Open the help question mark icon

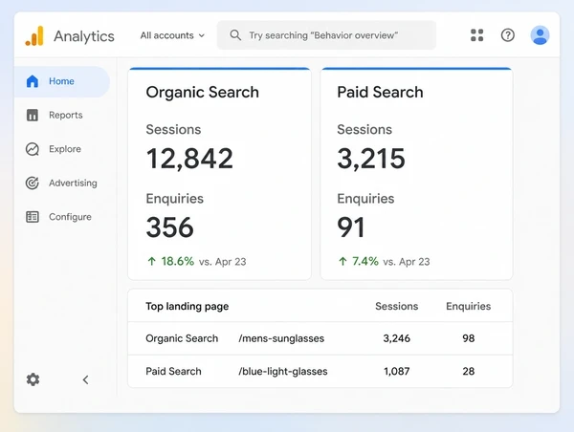508,35
